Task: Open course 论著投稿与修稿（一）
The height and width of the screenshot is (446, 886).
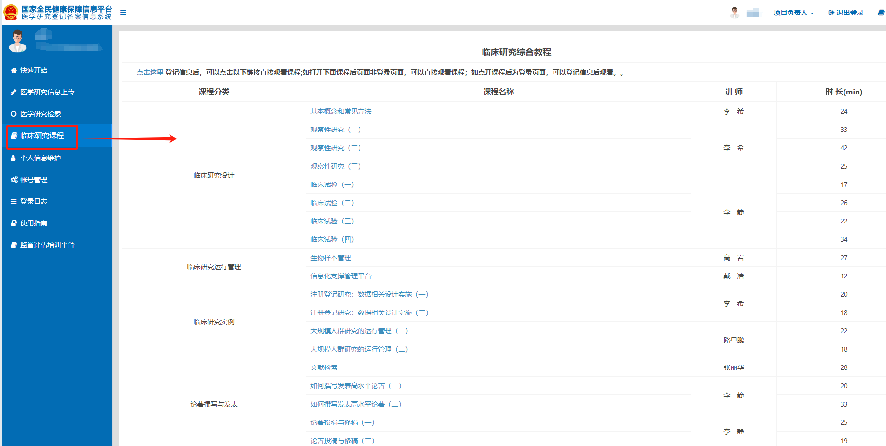Action: (x=342, y=422)
